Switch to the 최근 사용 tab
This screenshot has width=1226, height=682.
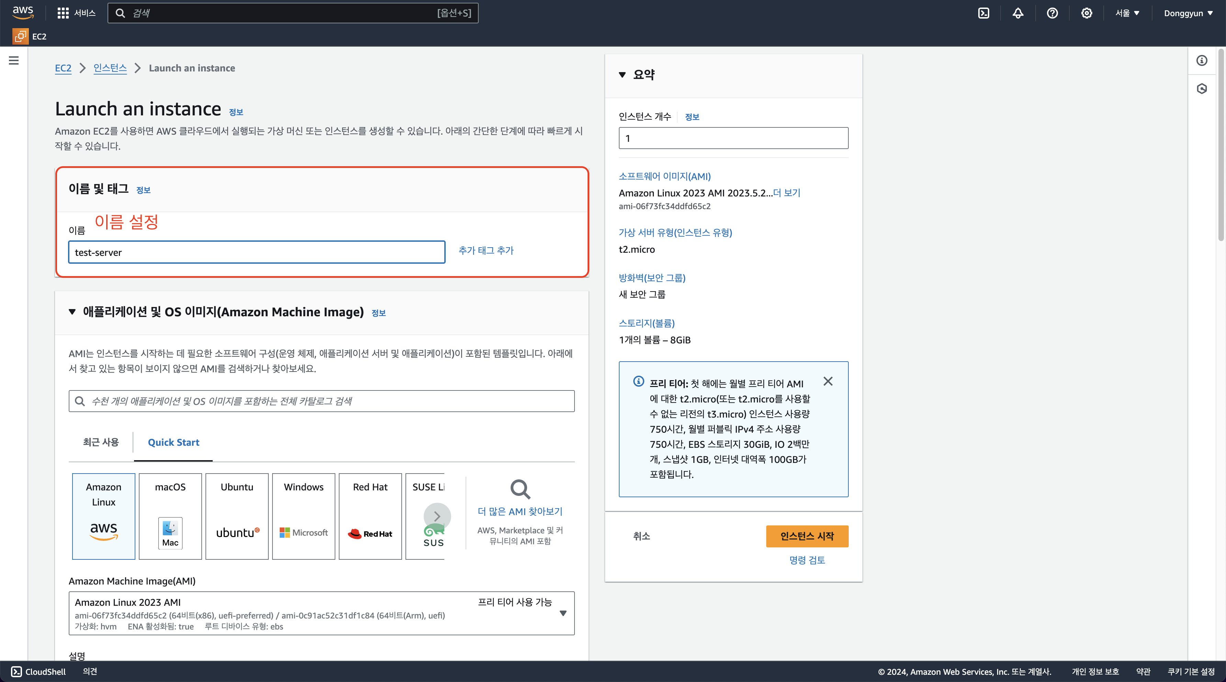click(x=100, y=442)
